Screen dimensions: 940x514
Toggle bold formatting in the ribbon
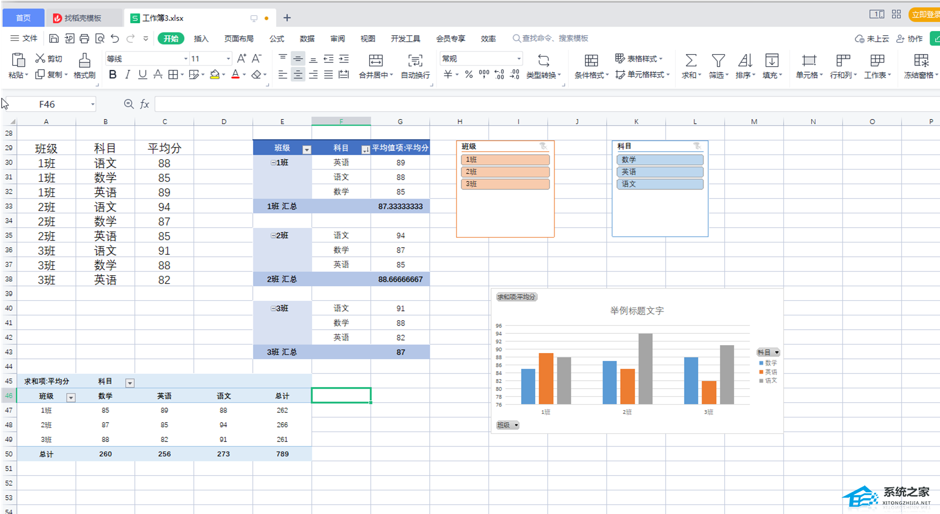[x=112, y=75]
